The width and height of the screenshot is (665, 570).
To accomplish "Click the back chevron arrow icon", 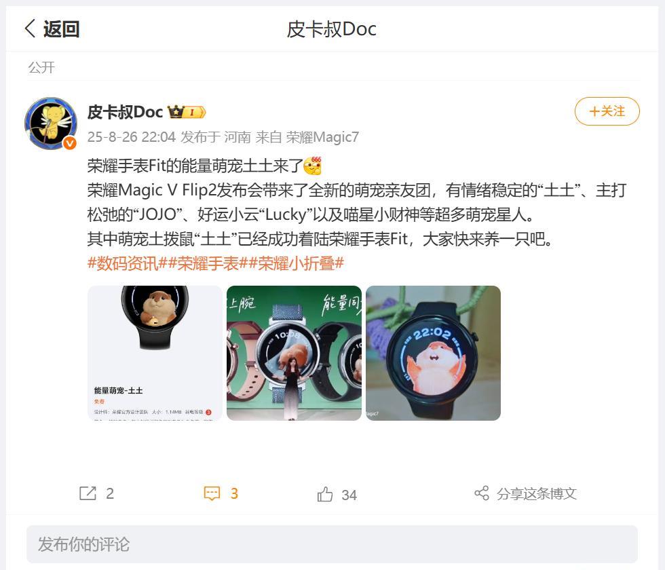I will [x=30, y=28].
